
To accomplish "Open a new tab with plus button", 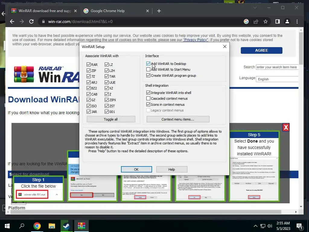I will (159, 11).
